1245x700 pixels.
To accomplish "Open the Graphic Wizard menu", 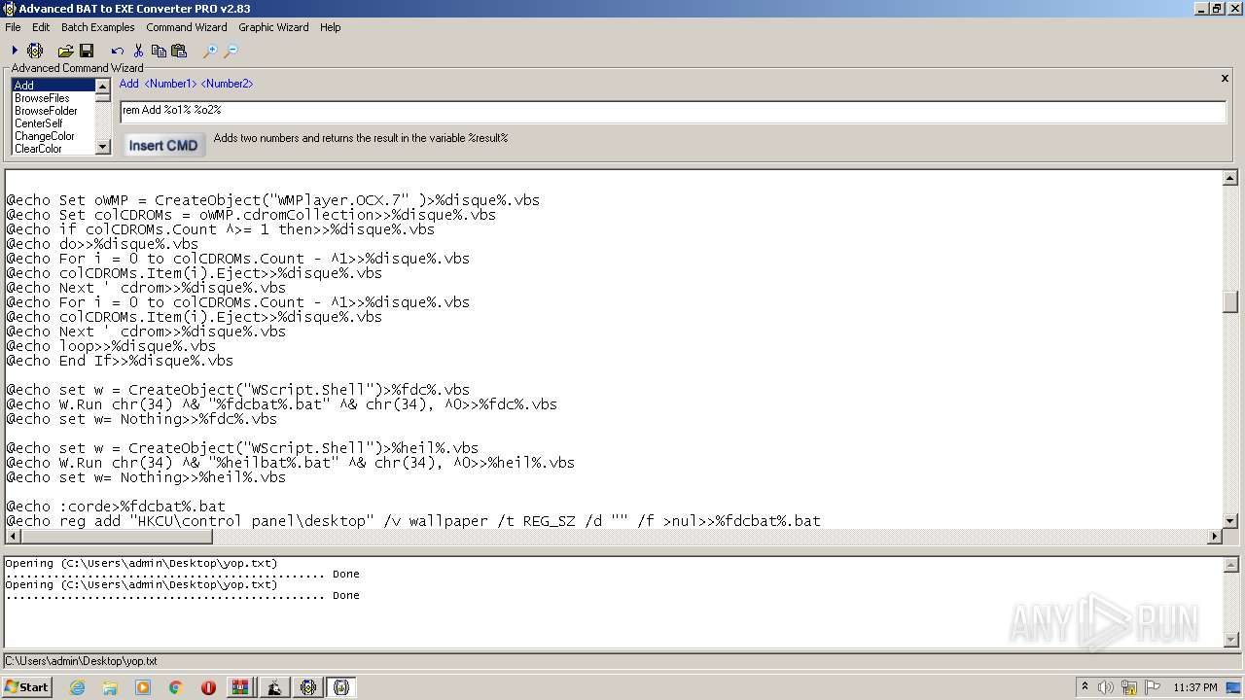I will [273, 27].
